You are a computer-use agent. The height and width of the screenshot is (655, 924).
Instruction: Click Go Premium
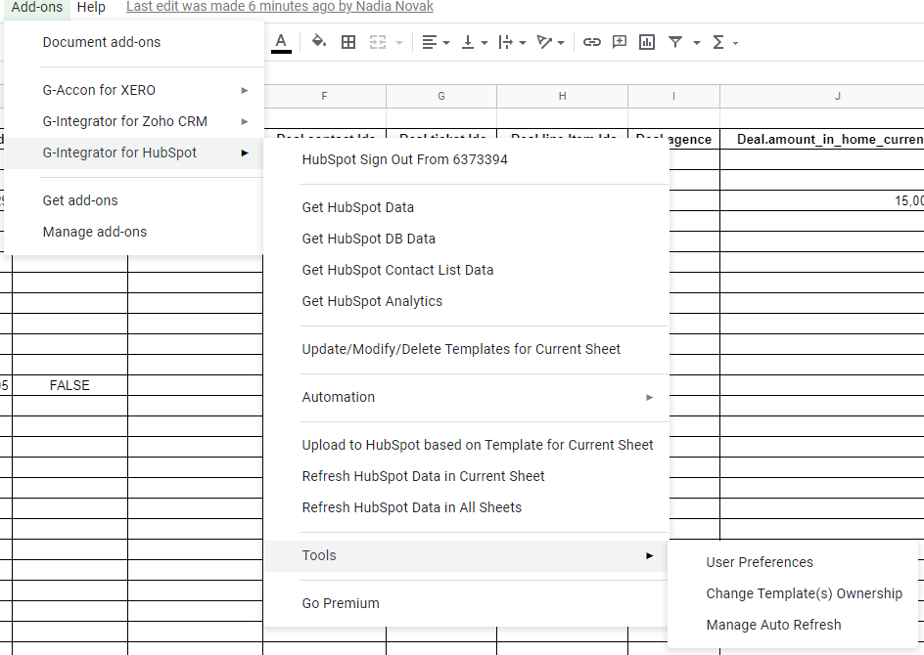coord(466,604)
